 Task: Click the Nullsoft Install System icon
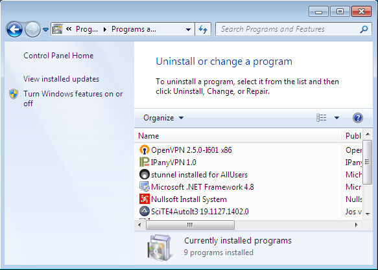(x=144, y=199)
